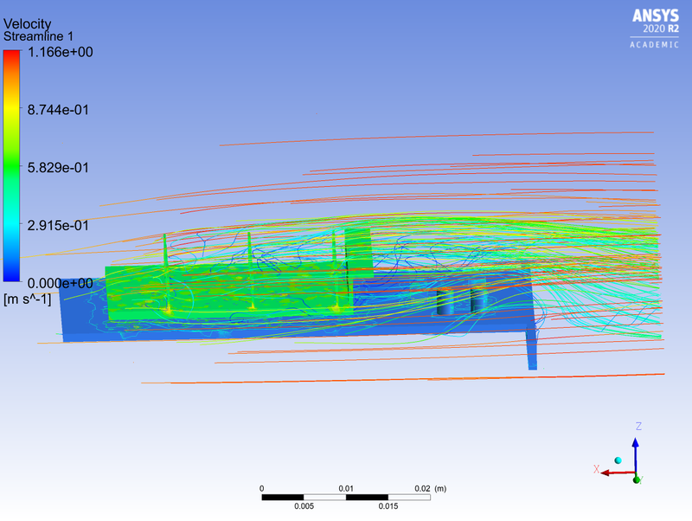
Task: Click the [m s^-1] unit label under the legend
Action: (x=26, y=299)
